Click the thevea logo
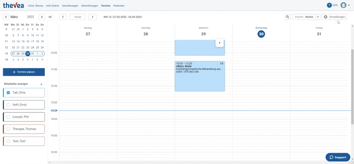Screen dimensions: 354x164 pyautogui.click(x=13, y=5)
